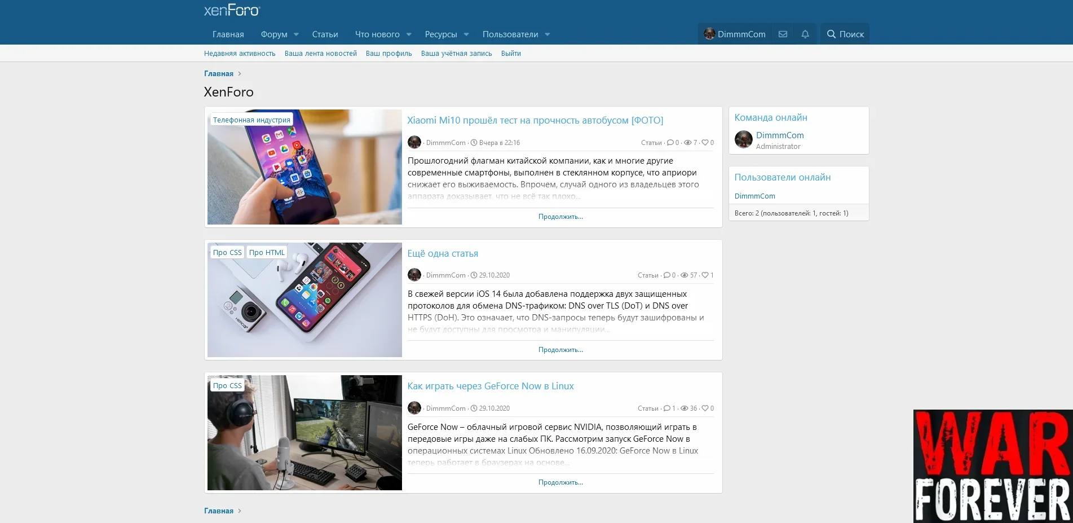Open Ваша лента новостей
Screen dimensions: 1073x523
tap(321, 54)
